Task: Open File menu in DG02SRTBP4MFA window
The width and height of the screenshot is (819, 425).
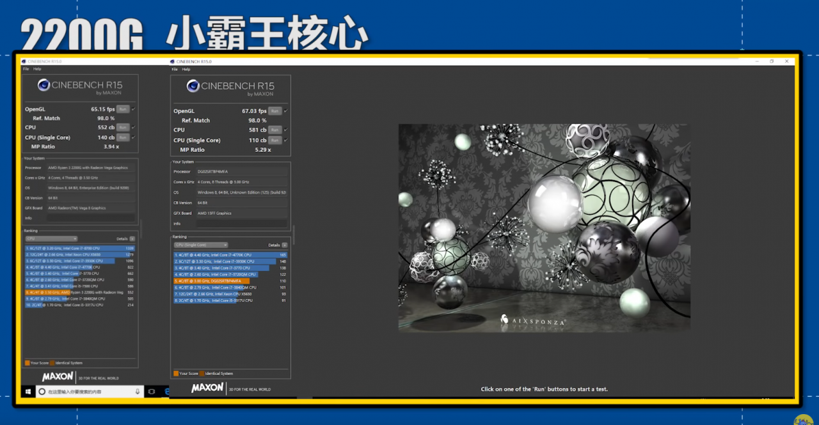Action: point(175,69)
